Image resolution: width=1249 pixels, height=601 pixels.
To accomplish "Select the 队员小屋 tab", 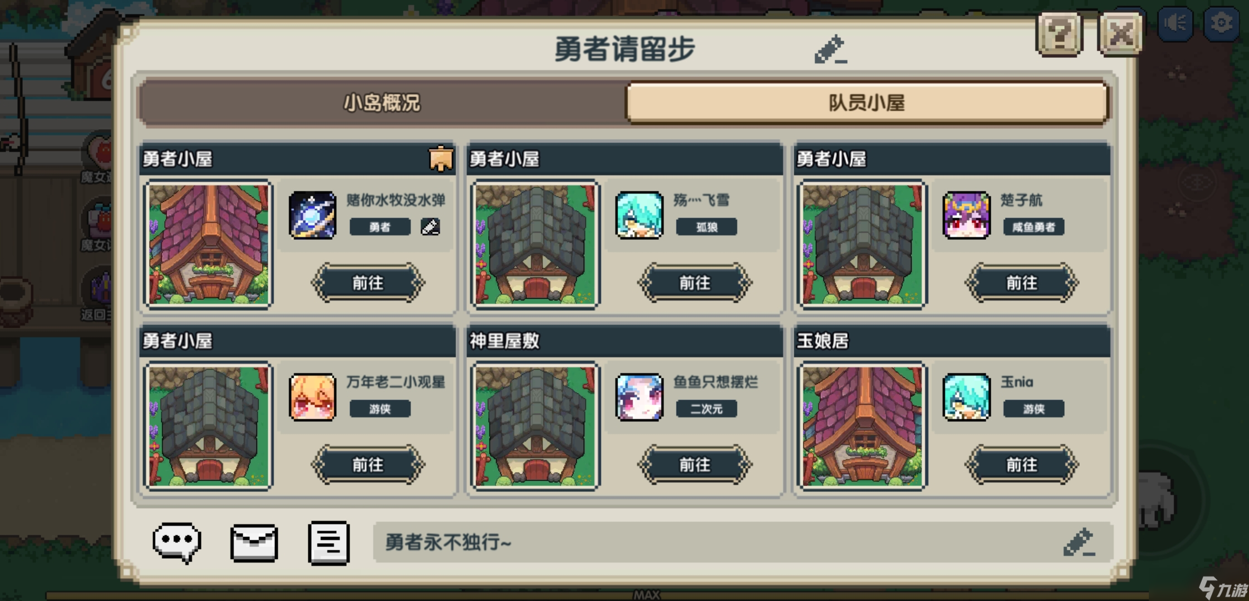I will (867, 103).
